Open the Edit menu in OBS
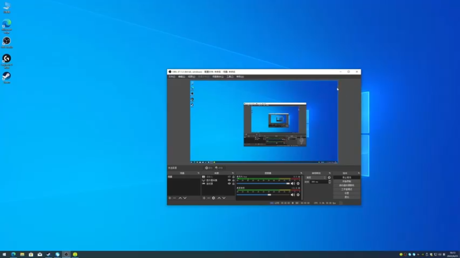 [x=182, y=77]
